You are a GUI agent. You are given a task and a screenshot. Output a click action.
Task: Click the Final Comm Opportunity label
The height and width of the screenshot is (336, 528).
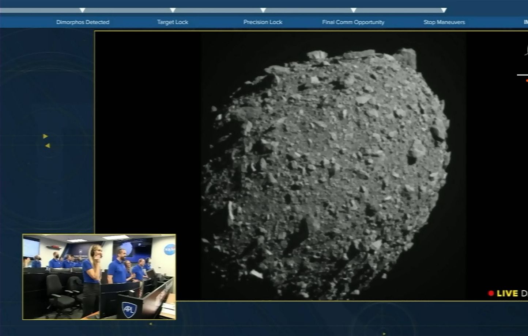[x=353, y=22]
